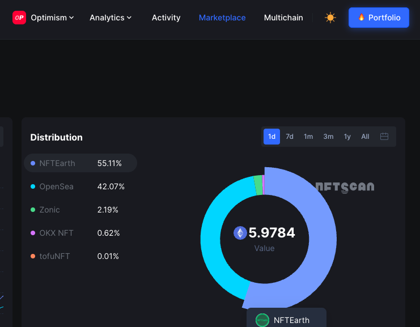Click the 42.07% value
This screenshot has width=420, height=327.
tap(111, 186)
